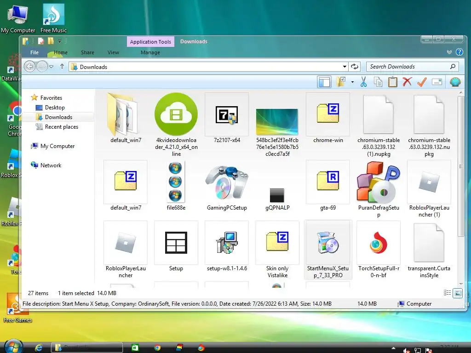Switch to details view icon in status bar
Image resolution: width=471 pixels, height=353 pixels.
pyautogui.click(x=447, y=293)
